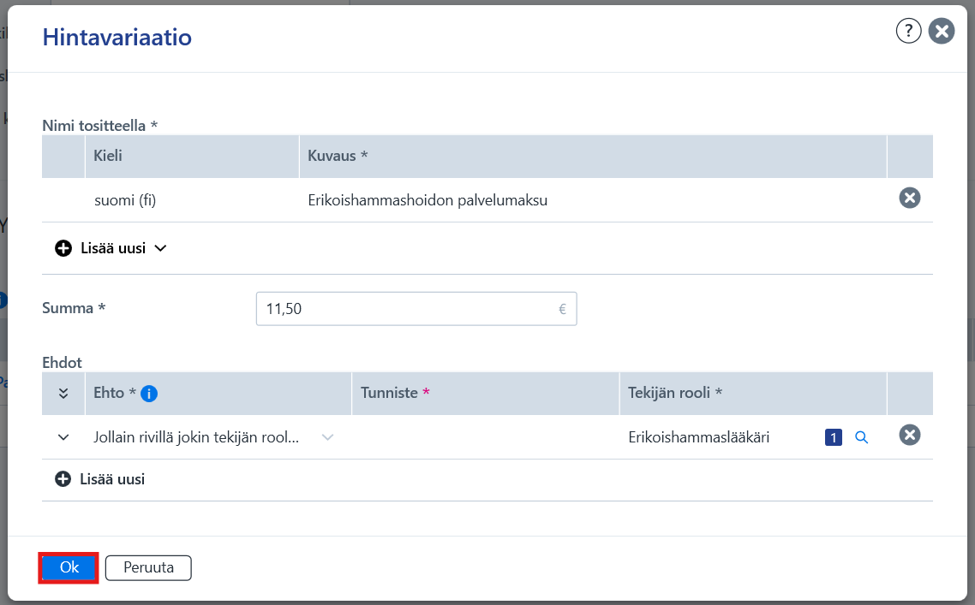Expand the Lisää uusi language dropdown arrow
This screenshot has width=975, height=605.
pos(160,248)
